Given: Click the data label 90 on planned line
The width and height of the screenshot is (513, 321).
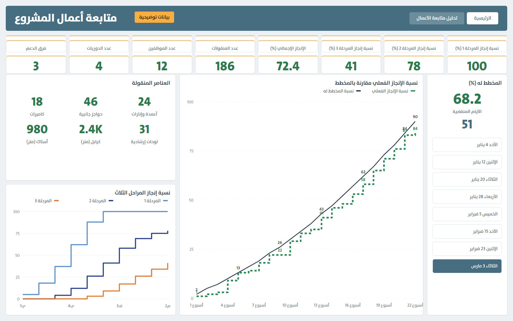Looking at the screenshot, I should click(x=415, y=117).
